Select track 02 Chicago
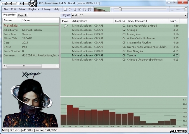This screenshot has height=134, width=189. (x=120, y=30)
